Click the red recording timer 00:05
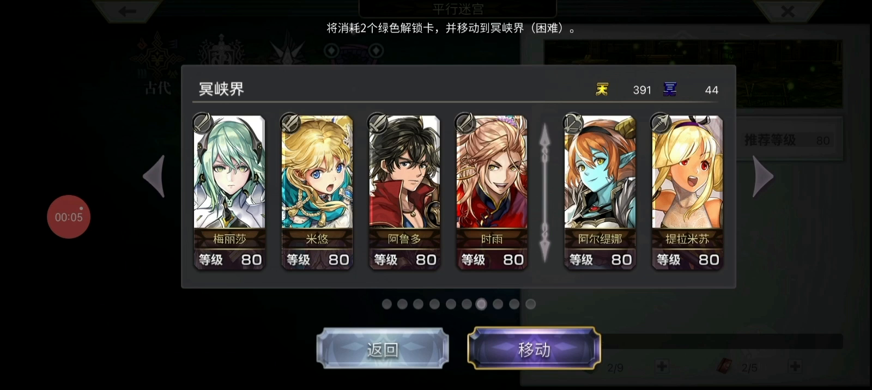 pyautogui.click(x=69, y=217)
